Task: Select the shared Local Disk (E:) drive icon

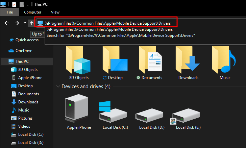Action: point(185,116)
